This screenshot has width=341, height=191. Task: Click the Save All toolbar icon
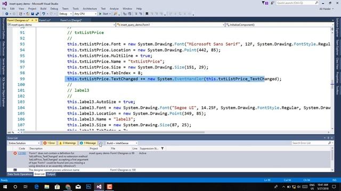37,14
